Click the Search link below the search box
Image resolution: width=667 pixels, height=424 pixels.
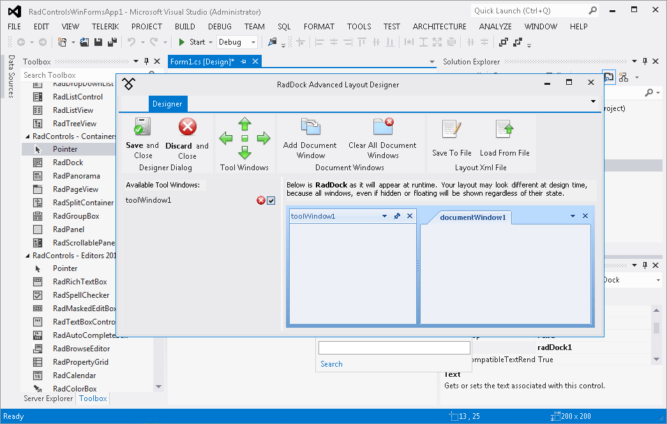click(x=331, y=364)
